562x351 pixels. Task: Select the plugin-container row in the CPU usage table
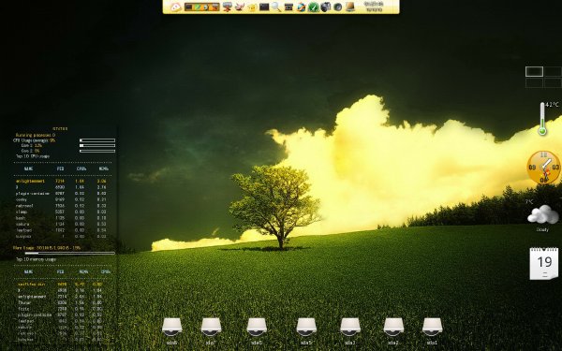pos(61,194)
